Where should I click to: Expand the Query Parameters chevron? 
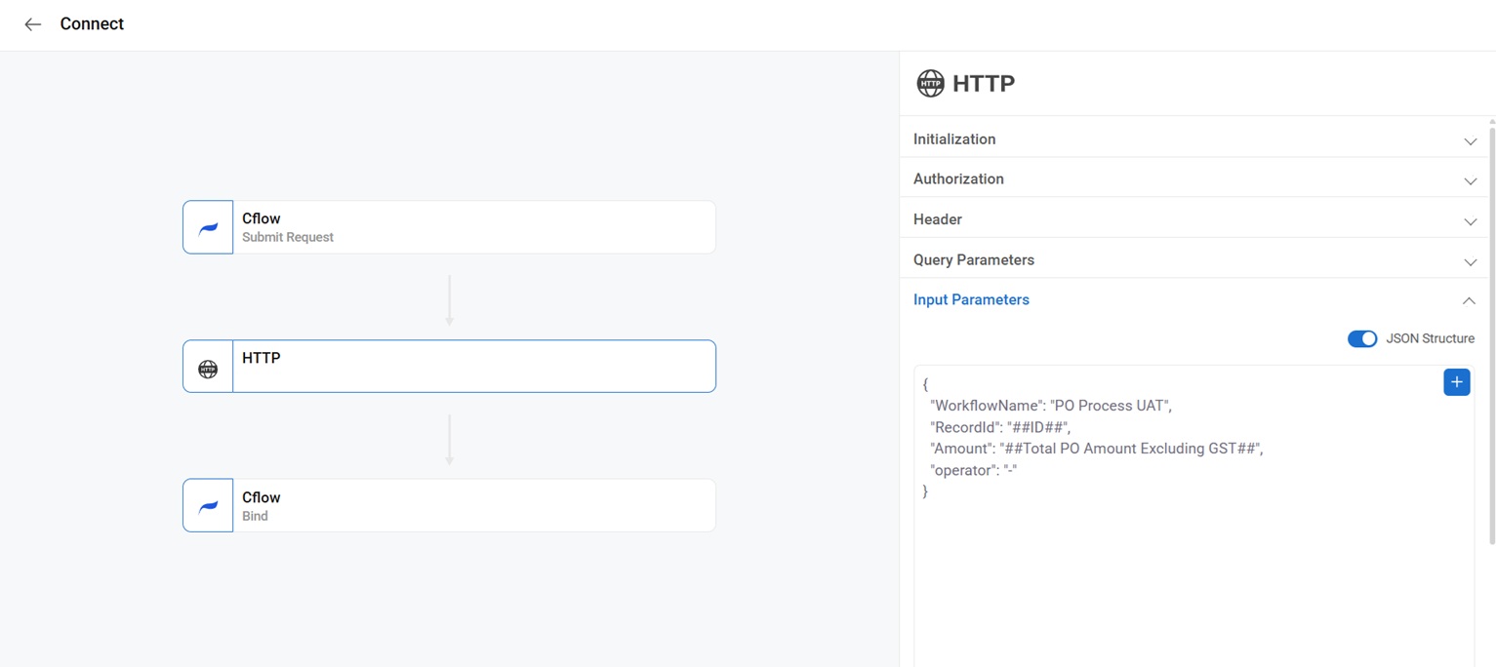pyautogui.click(x=1470, y=261)
